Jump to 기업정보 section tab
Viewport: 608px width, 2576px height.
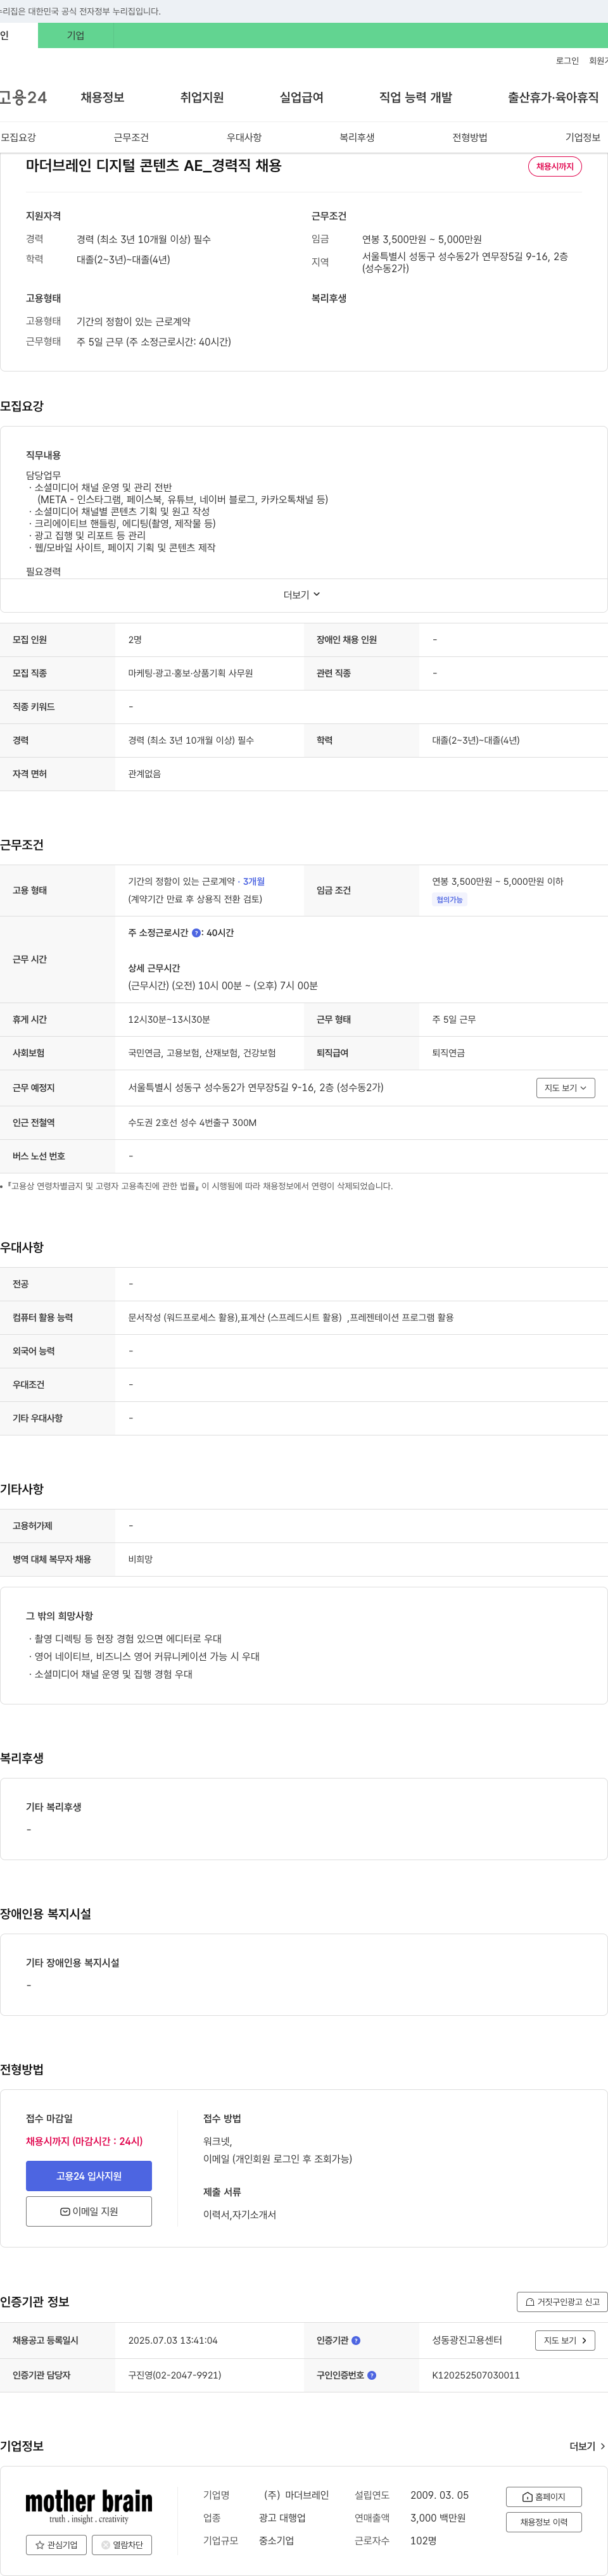[x=583, y=138]
